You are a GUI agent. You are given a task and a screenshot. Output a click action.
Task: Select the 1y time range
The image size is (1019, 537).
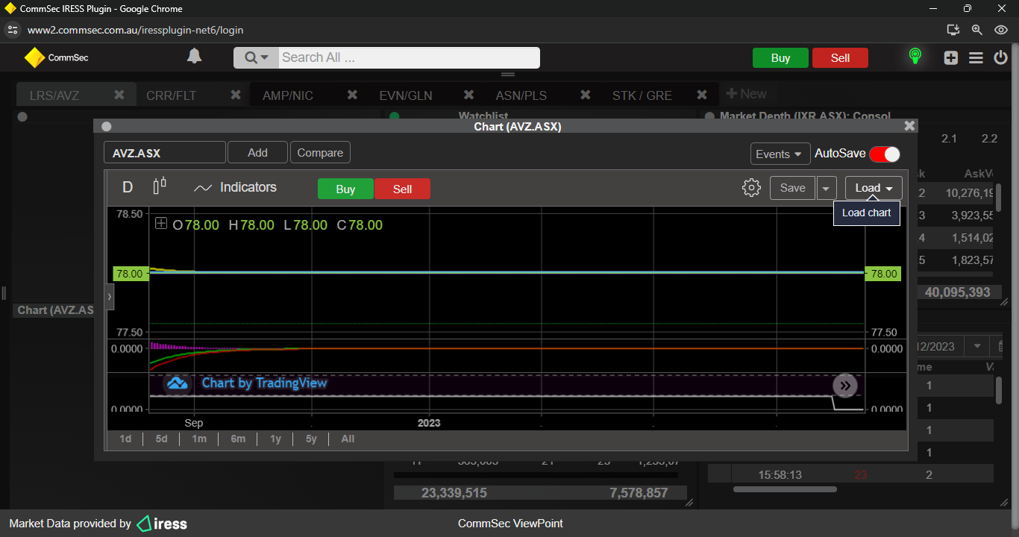pos(275,439)
